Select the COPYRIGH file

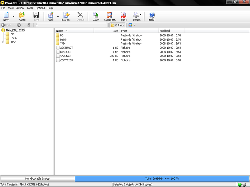[66, 60]
